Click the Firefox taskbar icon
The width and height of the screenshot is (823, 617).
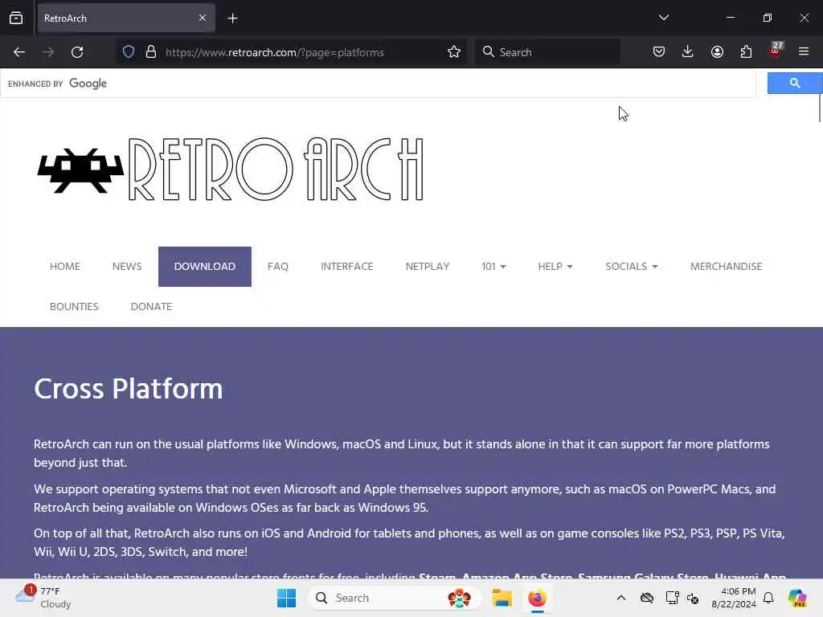click(538, 598)
